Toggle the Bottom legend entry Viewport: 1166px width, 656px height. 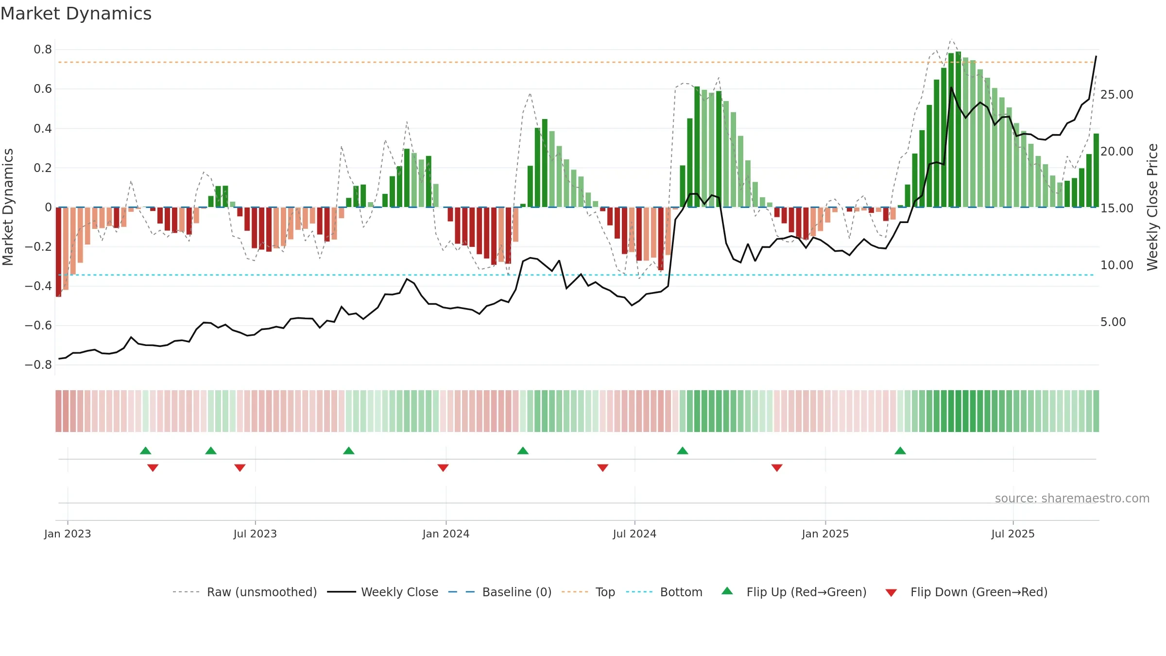coord(664,592)
